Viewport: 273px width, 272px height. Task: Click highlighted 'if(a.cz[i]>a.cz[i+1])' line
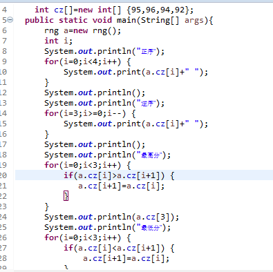point(144,175)
